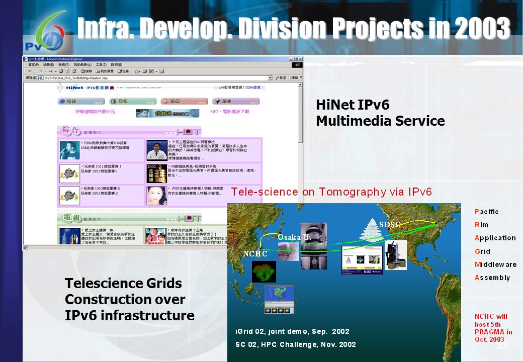Viewport: 523px width, 362px height.
Task: Expand the 連結 links bar chevron
Action: click(301, 77)
